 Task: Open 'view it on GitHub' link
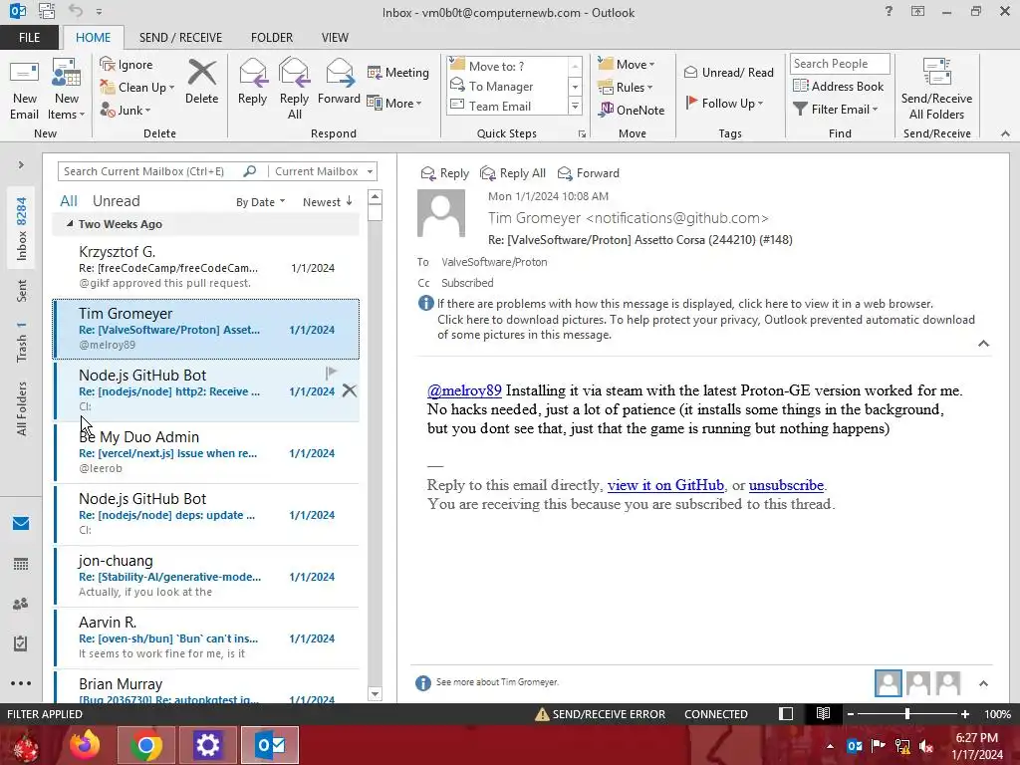point(665,485)
